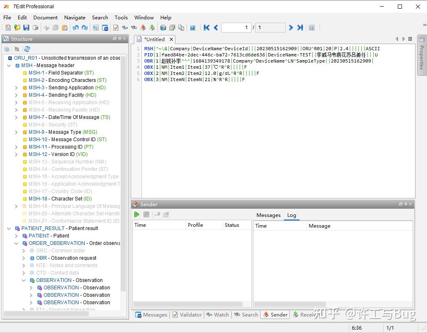Viewport: 427px width, 333px height.
Task: Click the message number input field
Action: point(236,28)
